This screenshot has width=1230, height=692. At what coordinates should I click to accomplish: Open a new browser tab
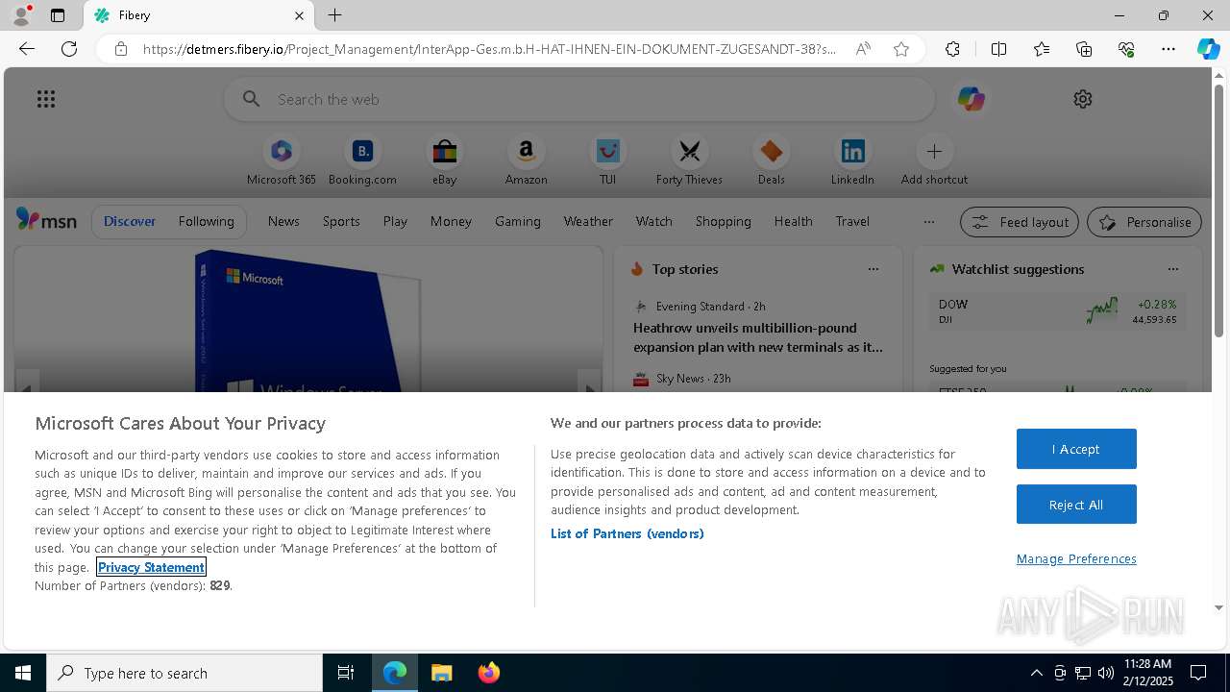[334, 15]
